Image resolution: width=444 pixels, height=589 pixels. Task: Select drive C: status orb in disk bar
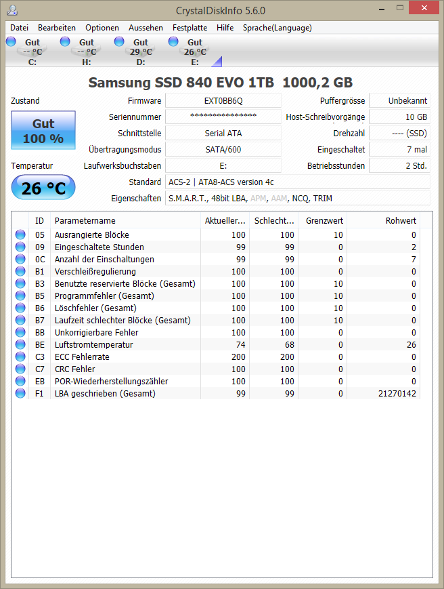pyautogui.click(x=12, y=41)
